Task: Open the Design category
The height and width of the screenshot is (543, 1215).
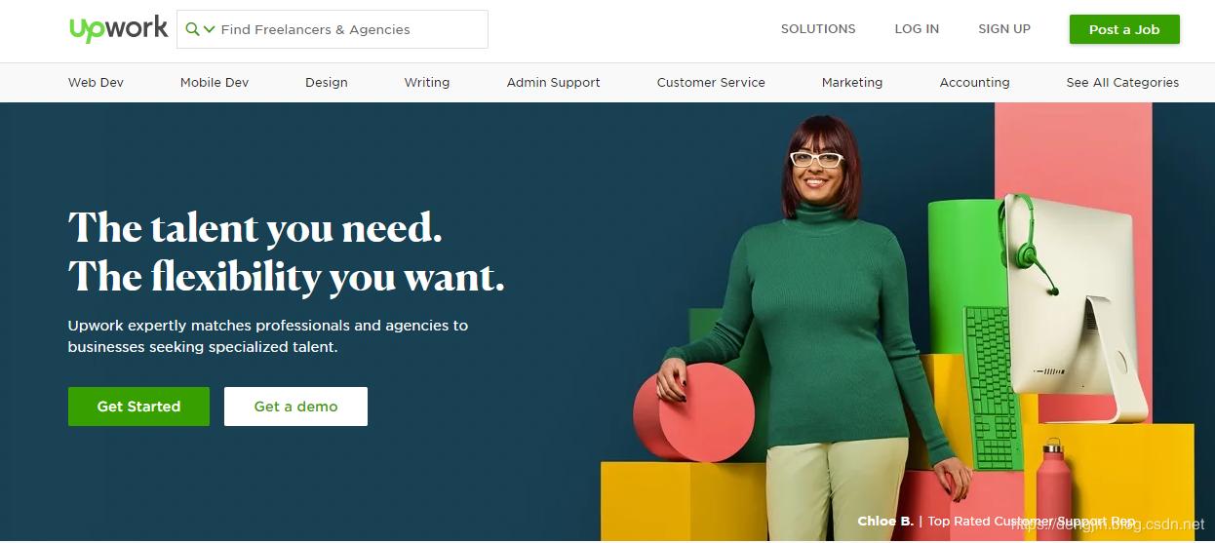Action: tap(327, 83)
